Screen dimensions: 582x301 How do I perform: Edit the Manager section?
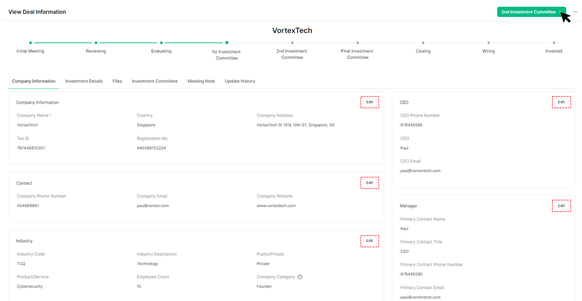click(562, 205)
